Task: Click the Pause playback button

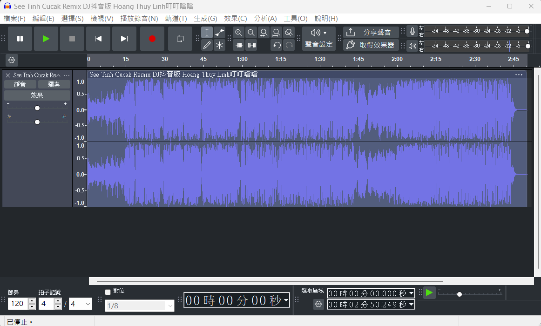Action: click(x=20, y=39)
